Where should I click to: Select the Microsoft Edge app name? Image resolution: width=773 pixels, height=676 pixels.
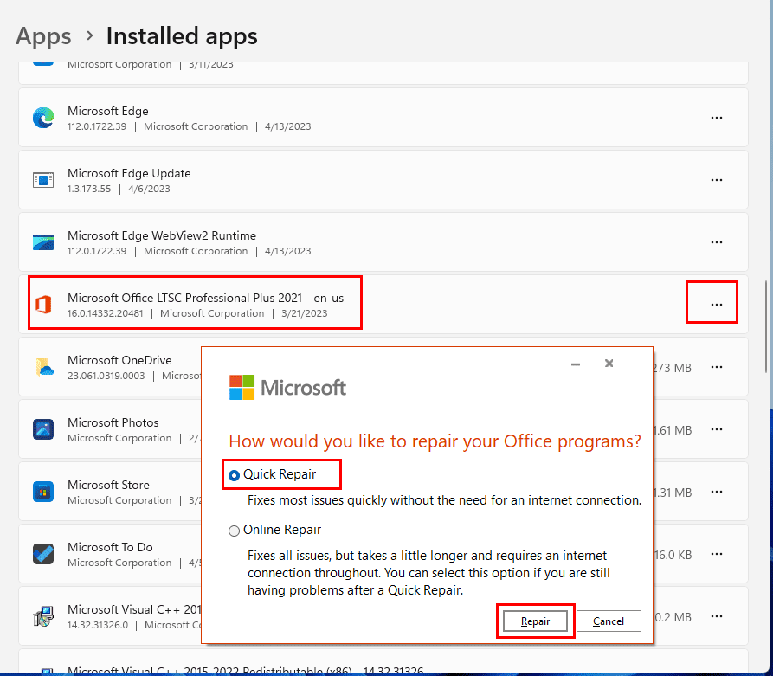pos(108,111)
